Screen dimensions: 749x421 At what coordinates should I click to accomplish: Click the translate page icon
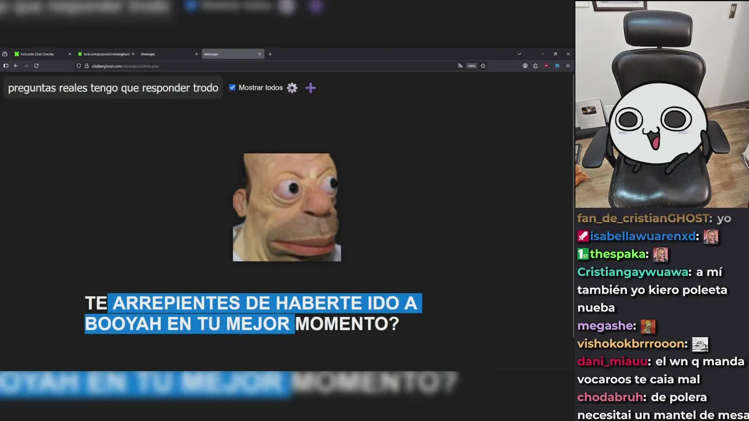(x=460, y=66)
